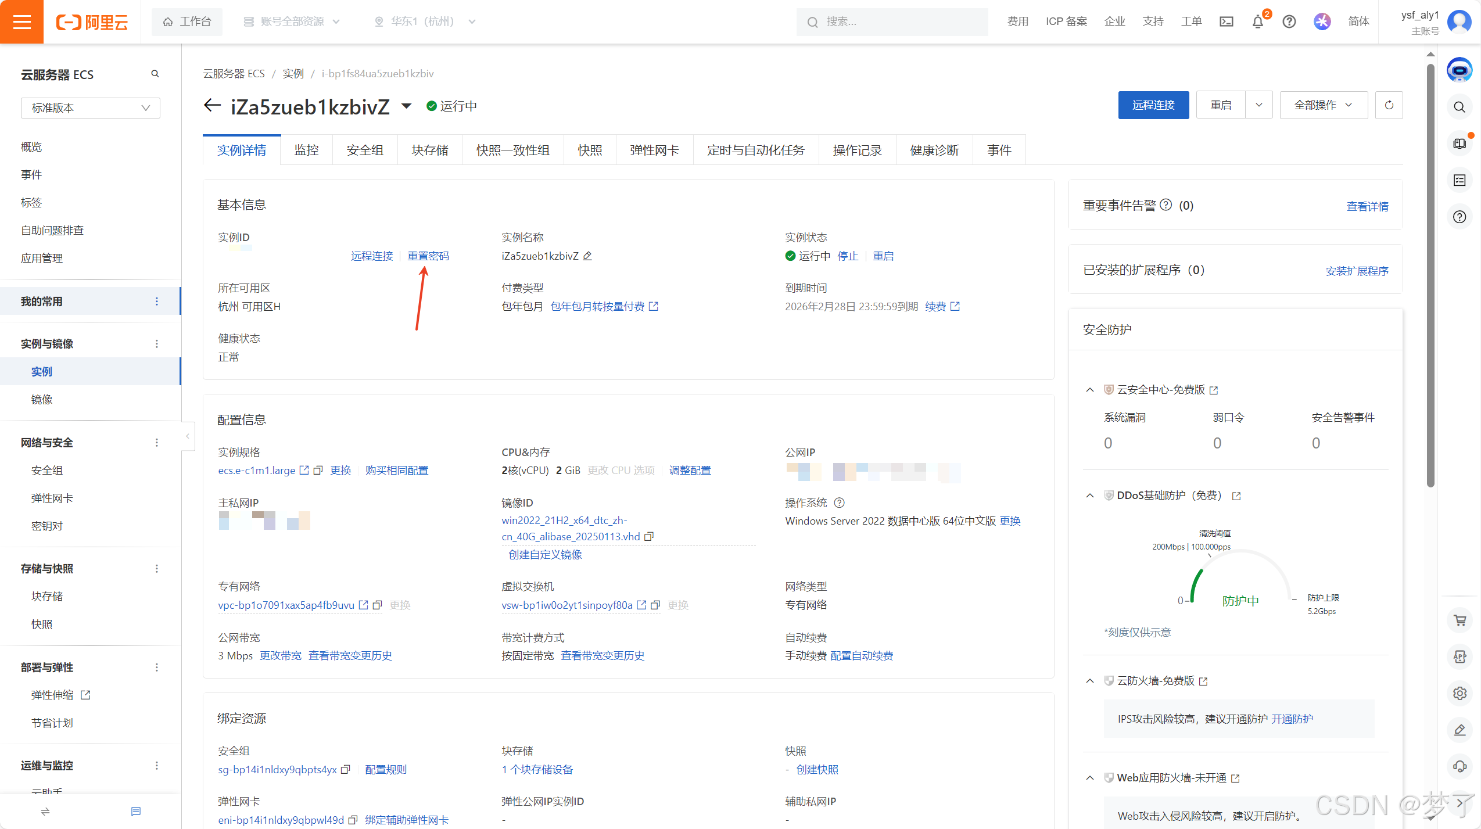Click the 远程连接 blue button
This screenshot has width=1481, height=829.
(1153, 105)
